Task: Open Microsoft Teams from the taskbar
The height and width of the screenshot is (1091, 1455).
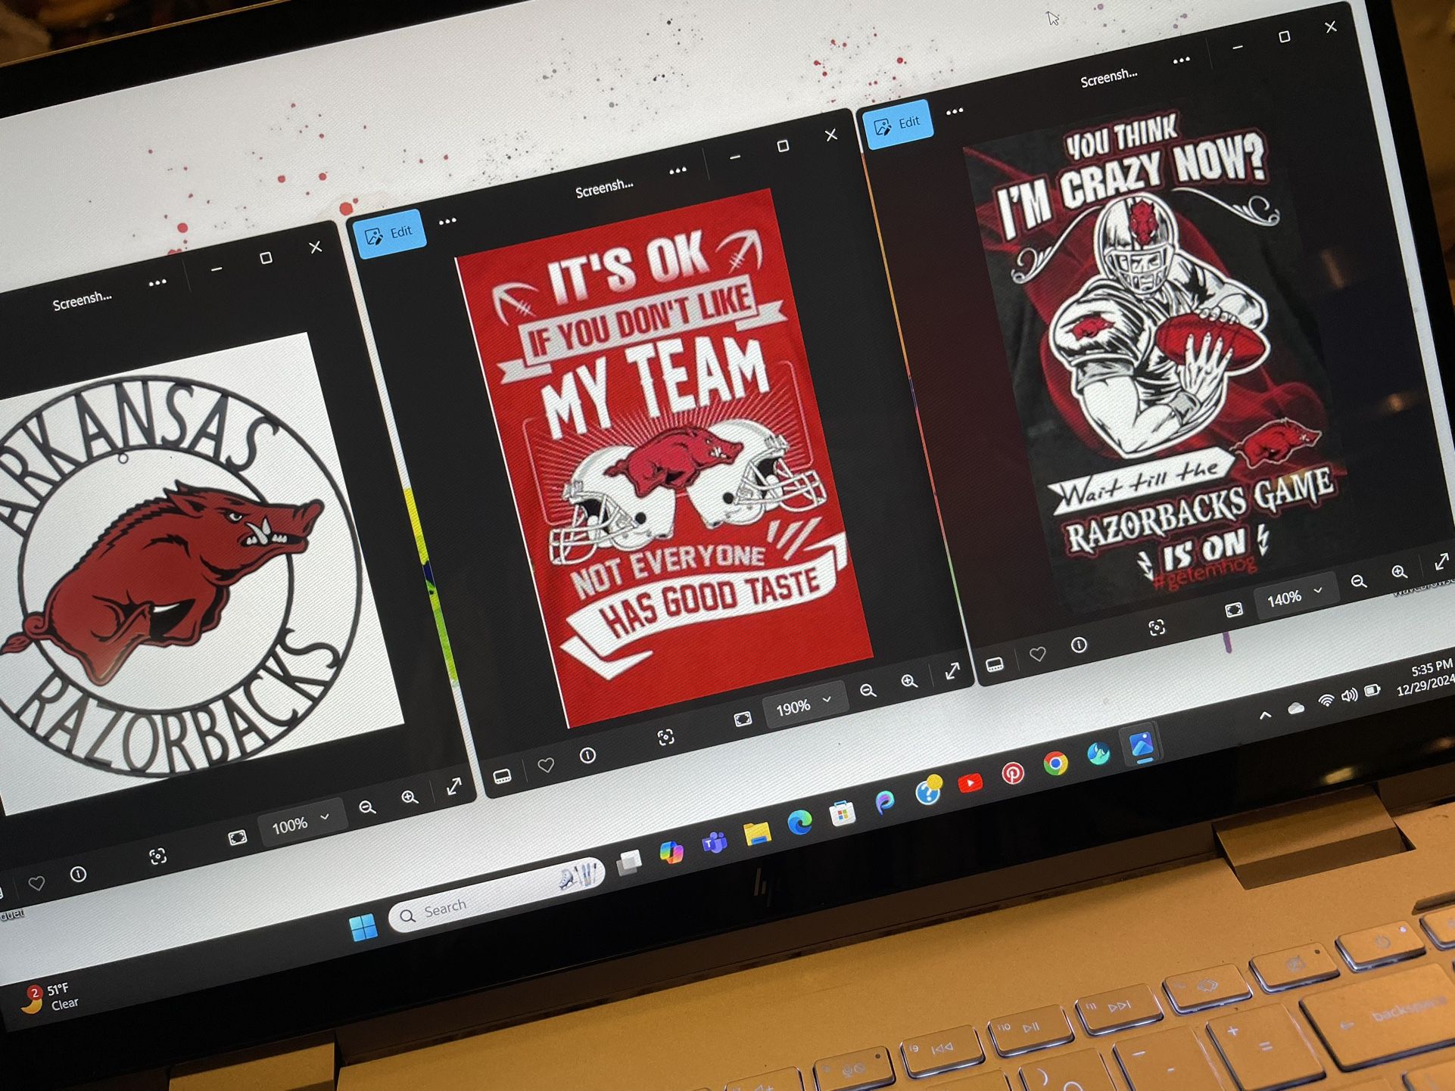Action: coord(714,842)
